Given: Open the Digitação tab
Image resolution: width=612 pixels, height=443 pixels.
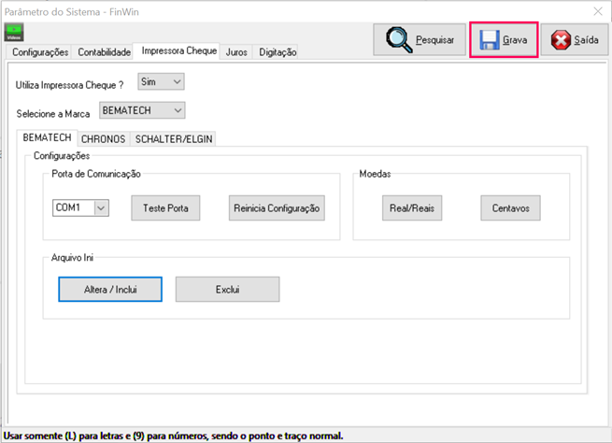Looking at the screenshot, I should coord(278,52).
